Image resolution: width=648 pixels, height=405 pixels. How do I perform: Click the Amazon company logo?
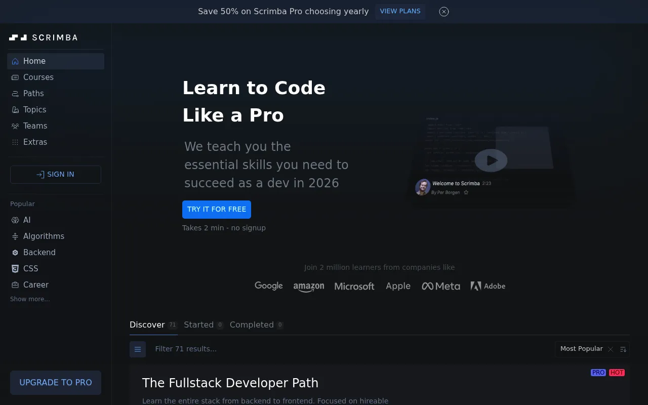point(309,287)
